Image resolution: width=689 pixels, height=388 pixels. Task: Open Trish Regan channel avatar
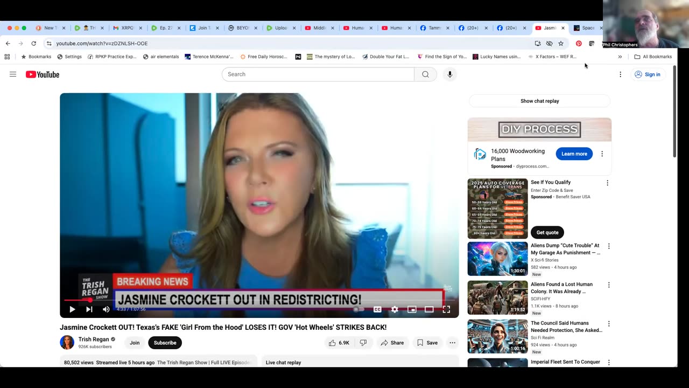(x=67, y=342)
